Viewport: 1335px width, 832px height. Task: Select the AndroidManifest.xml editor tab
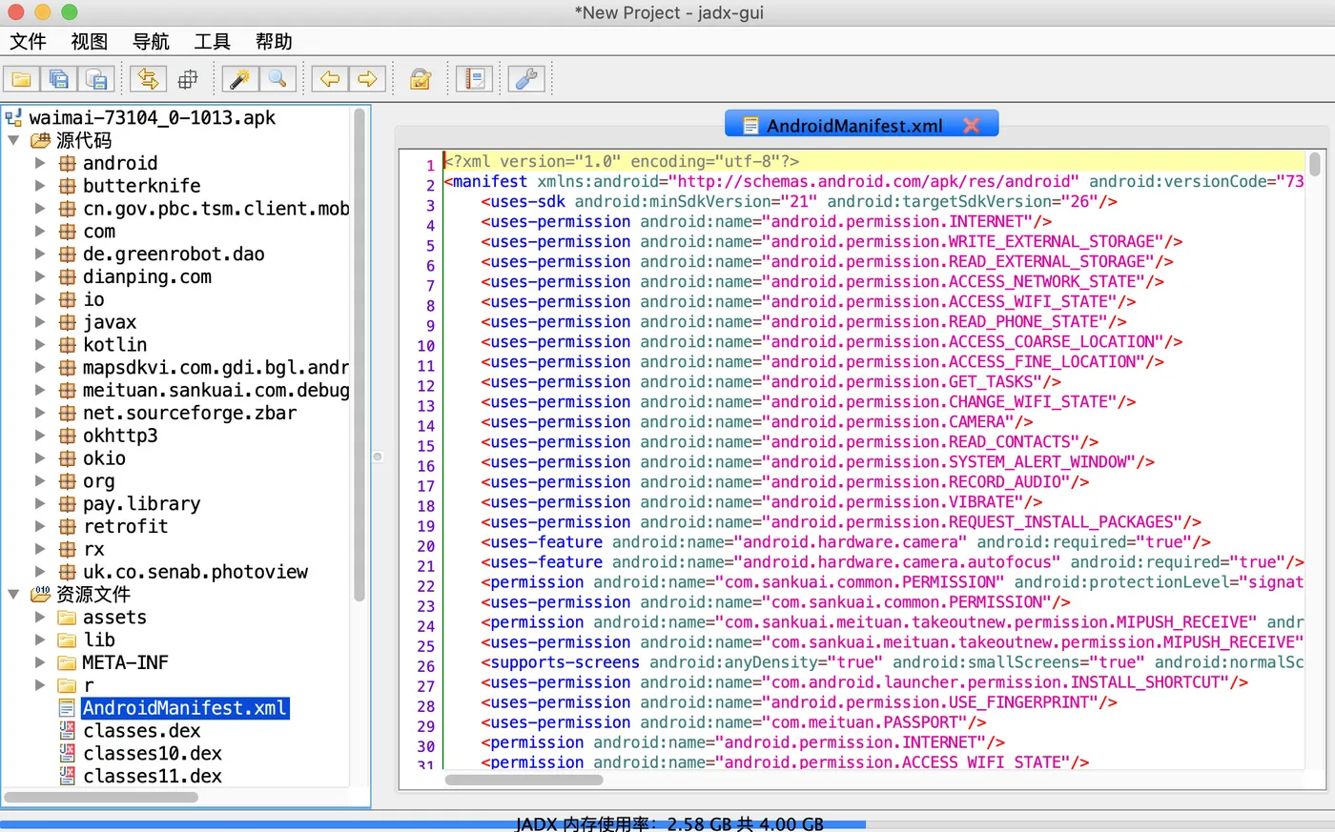click(x=861, y=124)
